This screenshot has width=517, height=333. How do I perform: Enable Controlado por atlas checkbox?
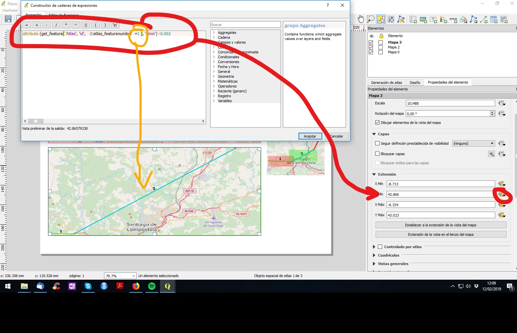380,247
